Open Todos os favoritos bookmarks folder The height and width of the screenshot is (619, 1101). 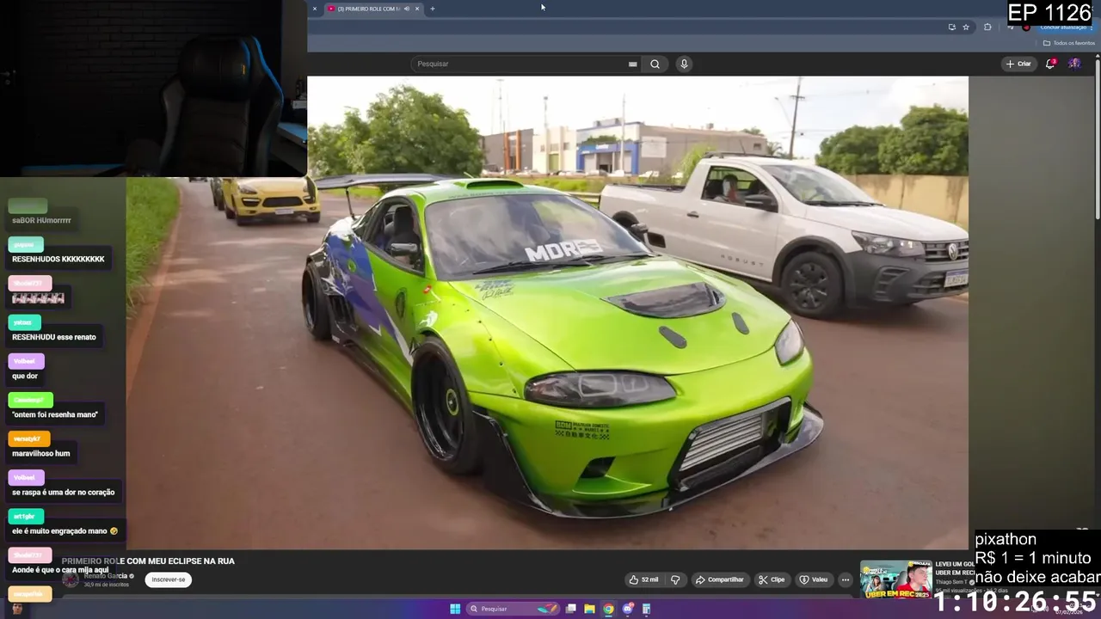[x=1068, y=43]
